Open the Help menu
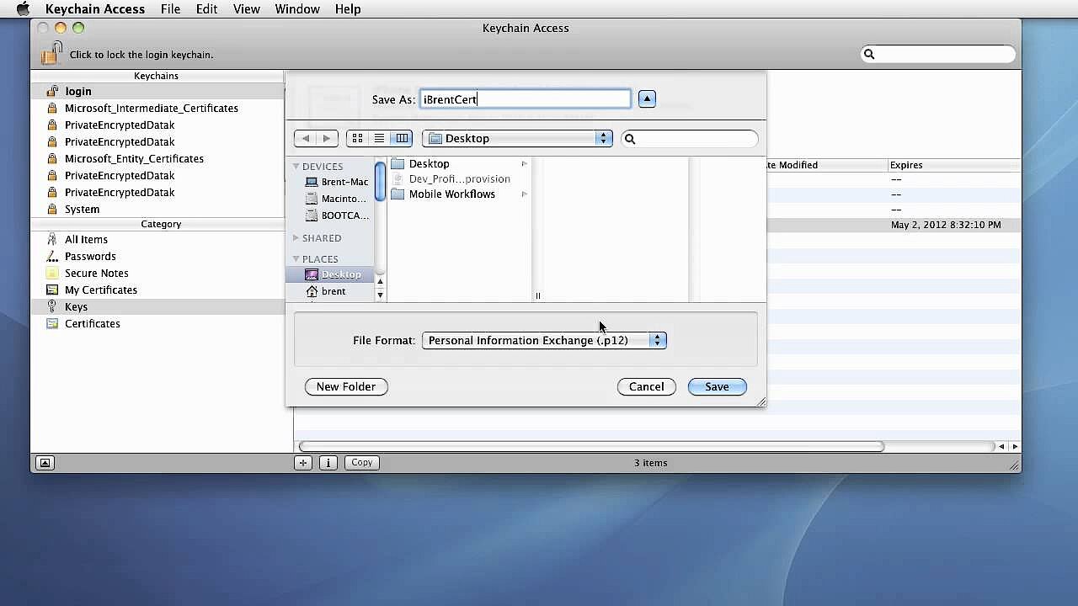This screenshot has height=606, width=1078. pos(348,9)
